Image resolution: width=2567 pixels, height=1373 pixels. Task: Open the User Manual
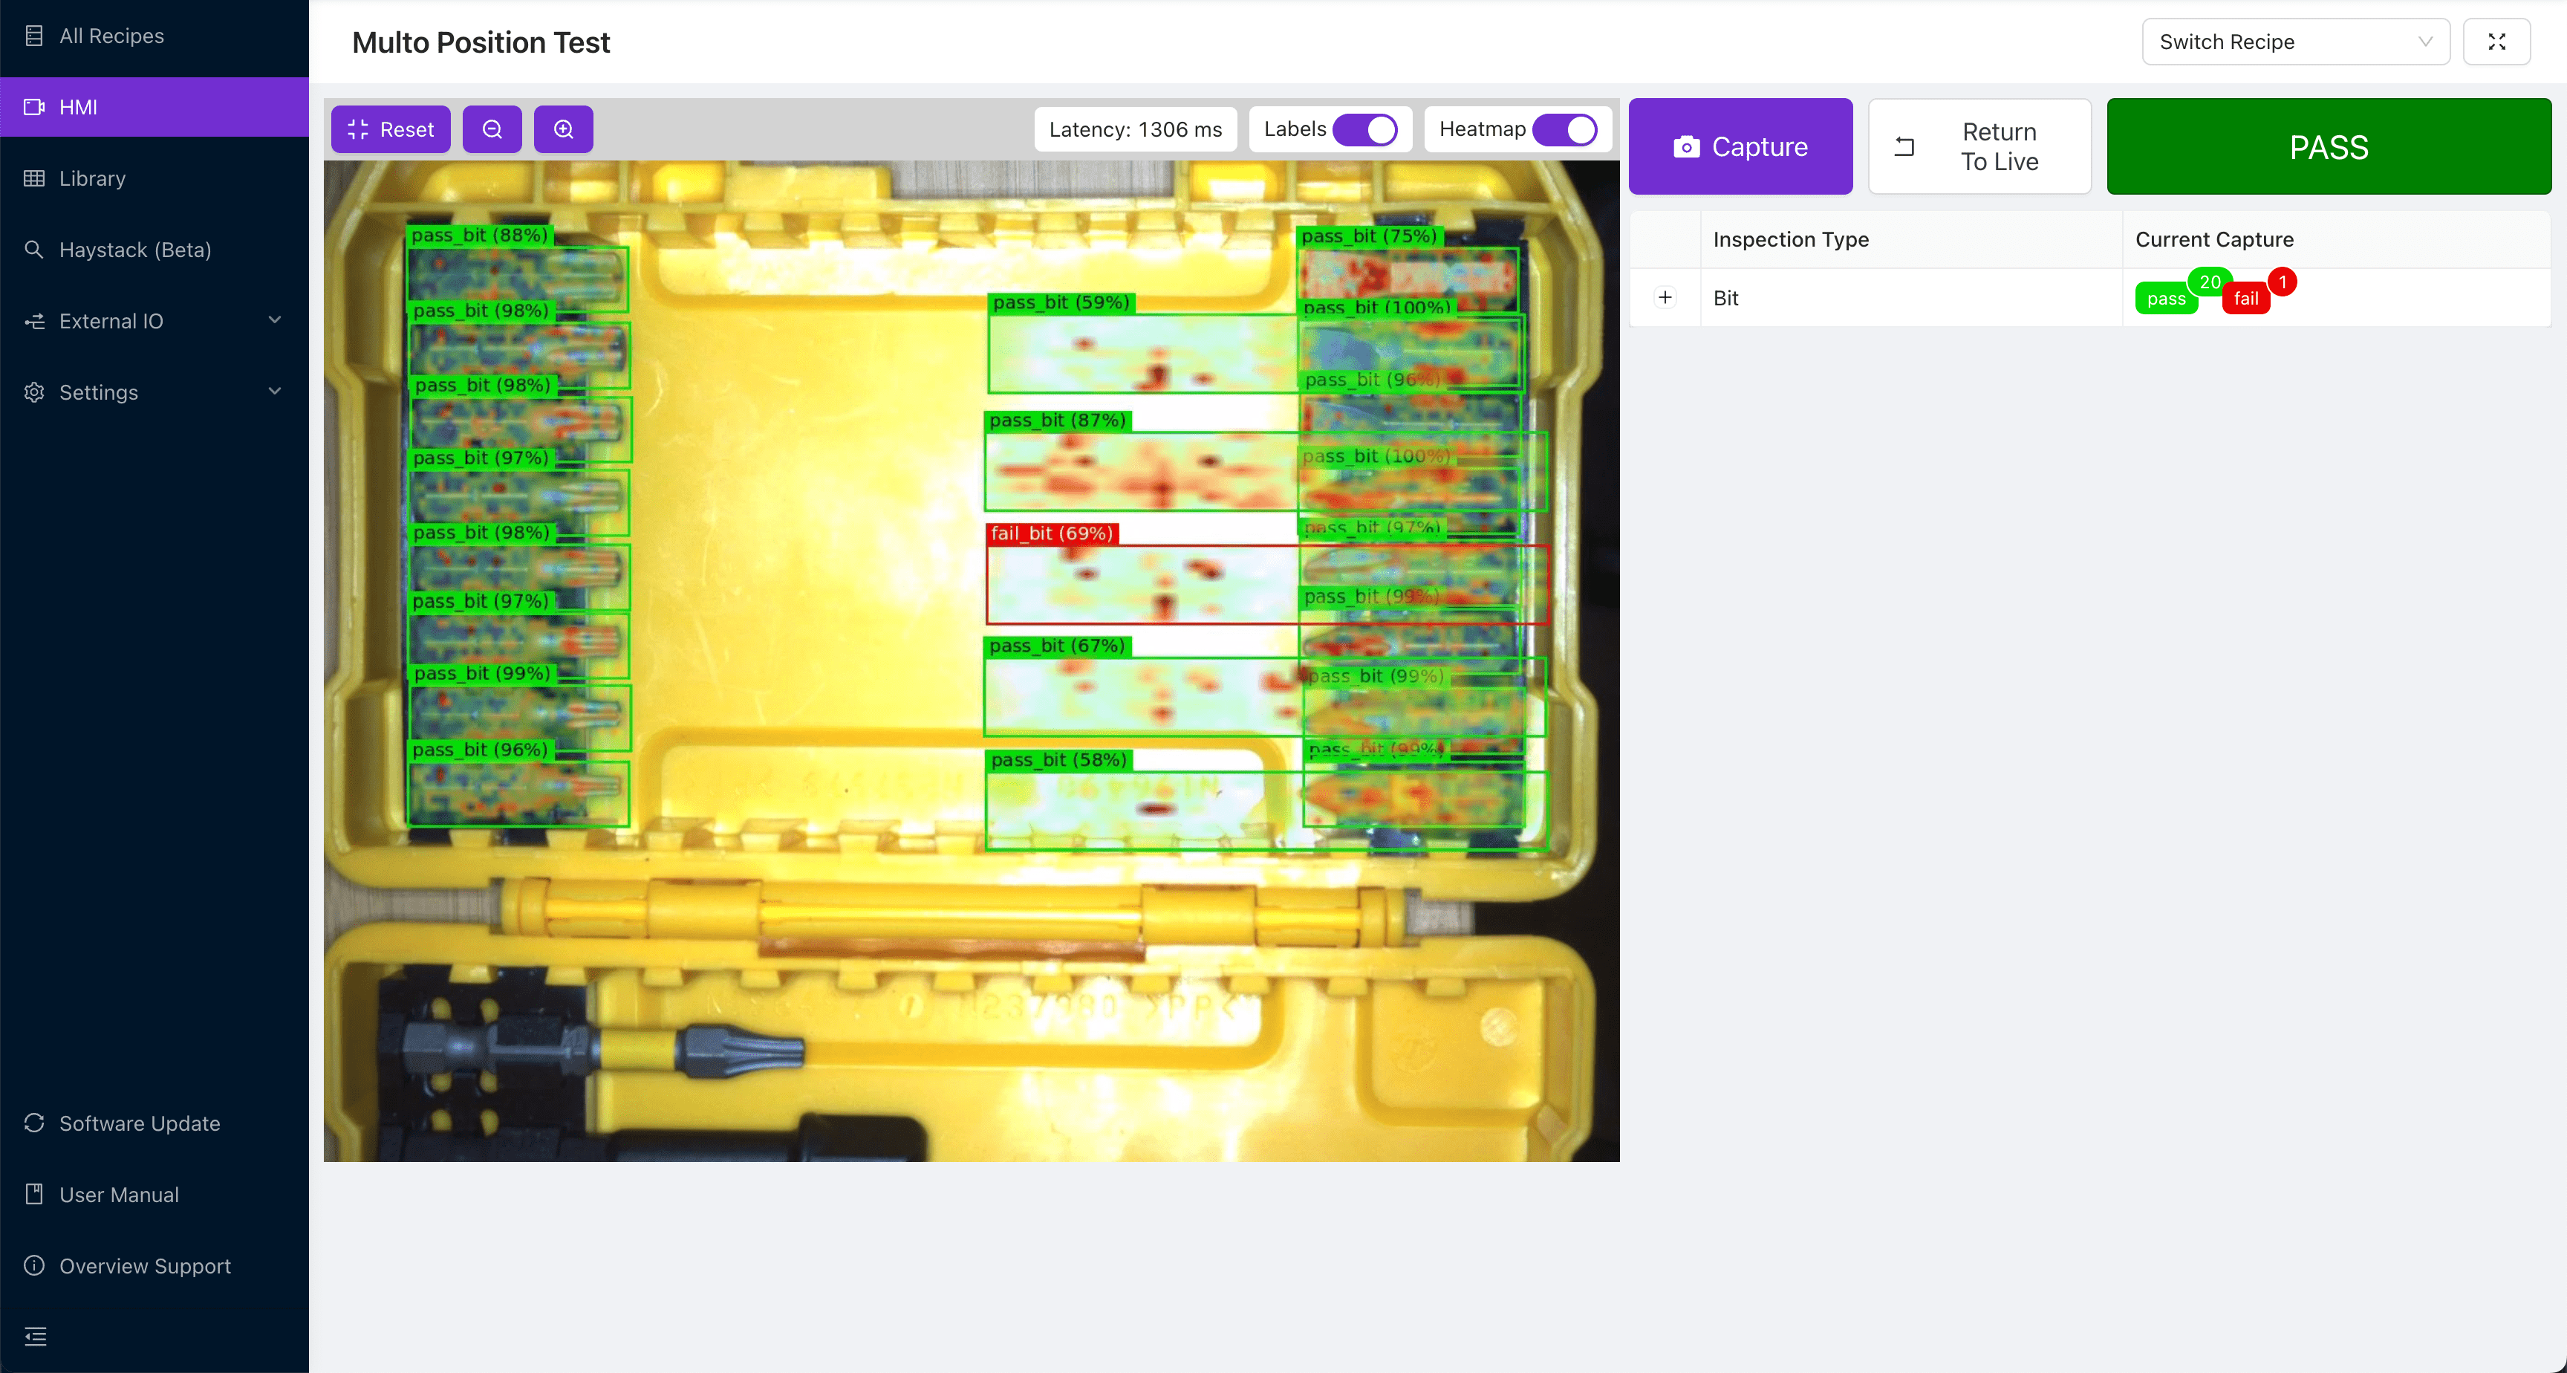[x=119, y=1195]
